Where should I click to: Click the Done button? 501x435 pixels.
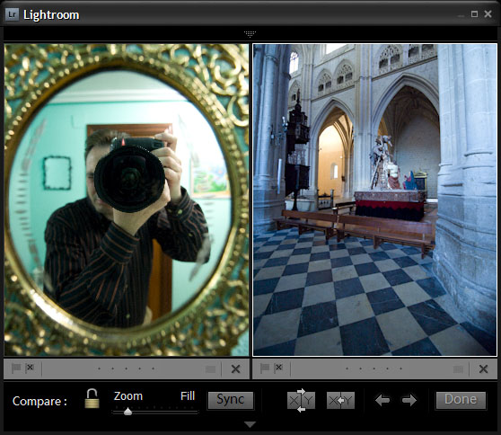461,400
